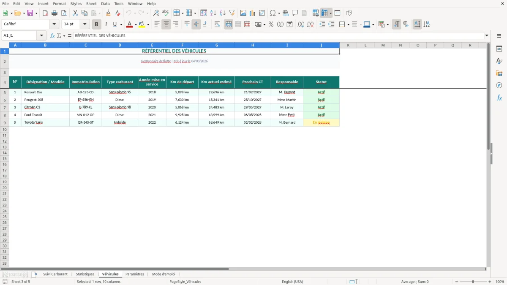The height and width of the screenshot is (285, 507).
Task: Toggle Center Vertically alignment
Action: click(196, 24)
